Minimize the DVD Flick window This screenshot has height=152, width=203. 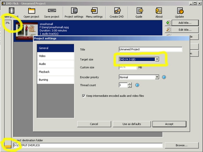click(191, 3)
